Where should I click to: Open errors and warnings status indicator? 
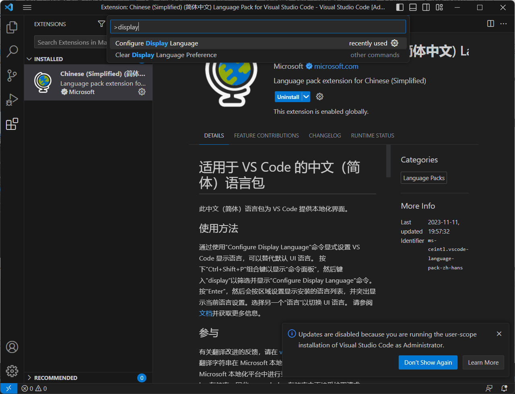[34, 388]
